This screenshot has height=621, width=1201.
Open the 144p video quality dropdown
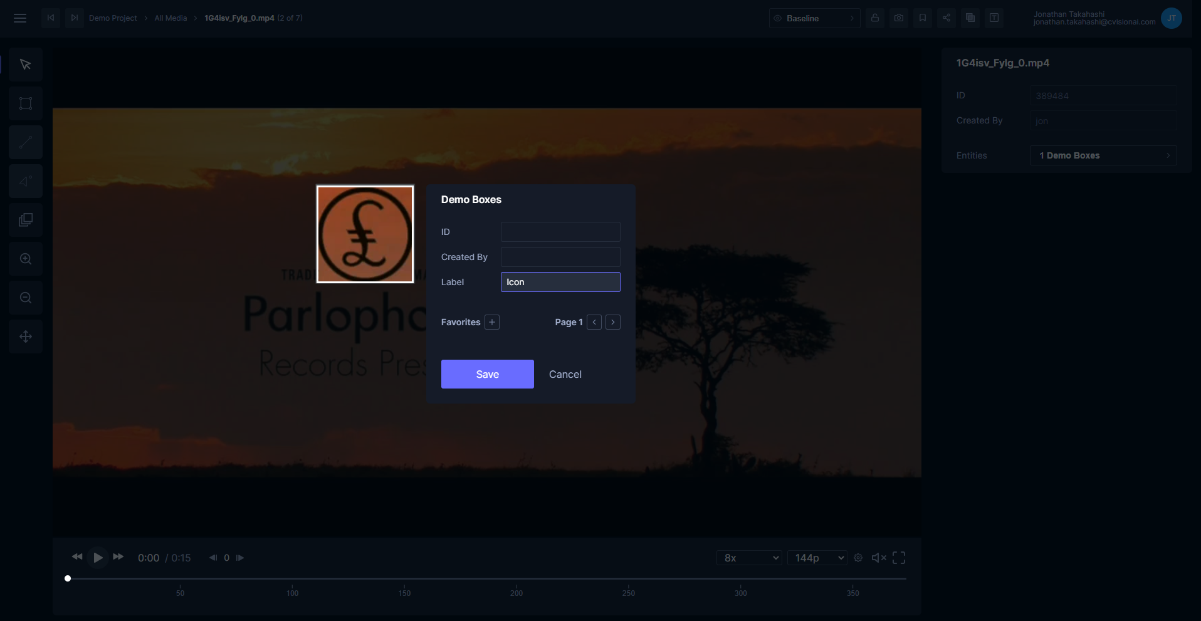tap(817, 558)
